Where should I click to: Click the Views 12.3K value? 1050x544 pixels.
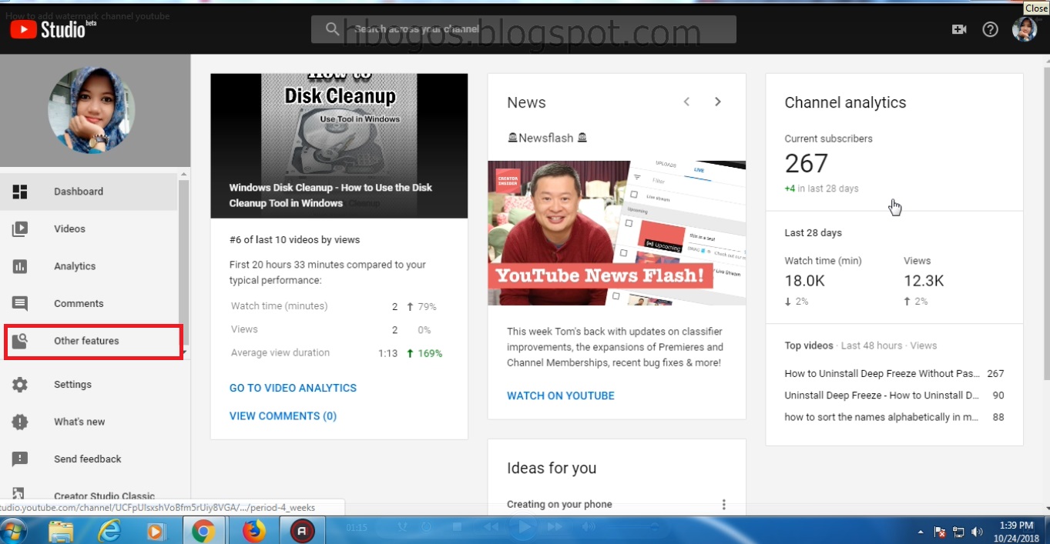point(924,281)
